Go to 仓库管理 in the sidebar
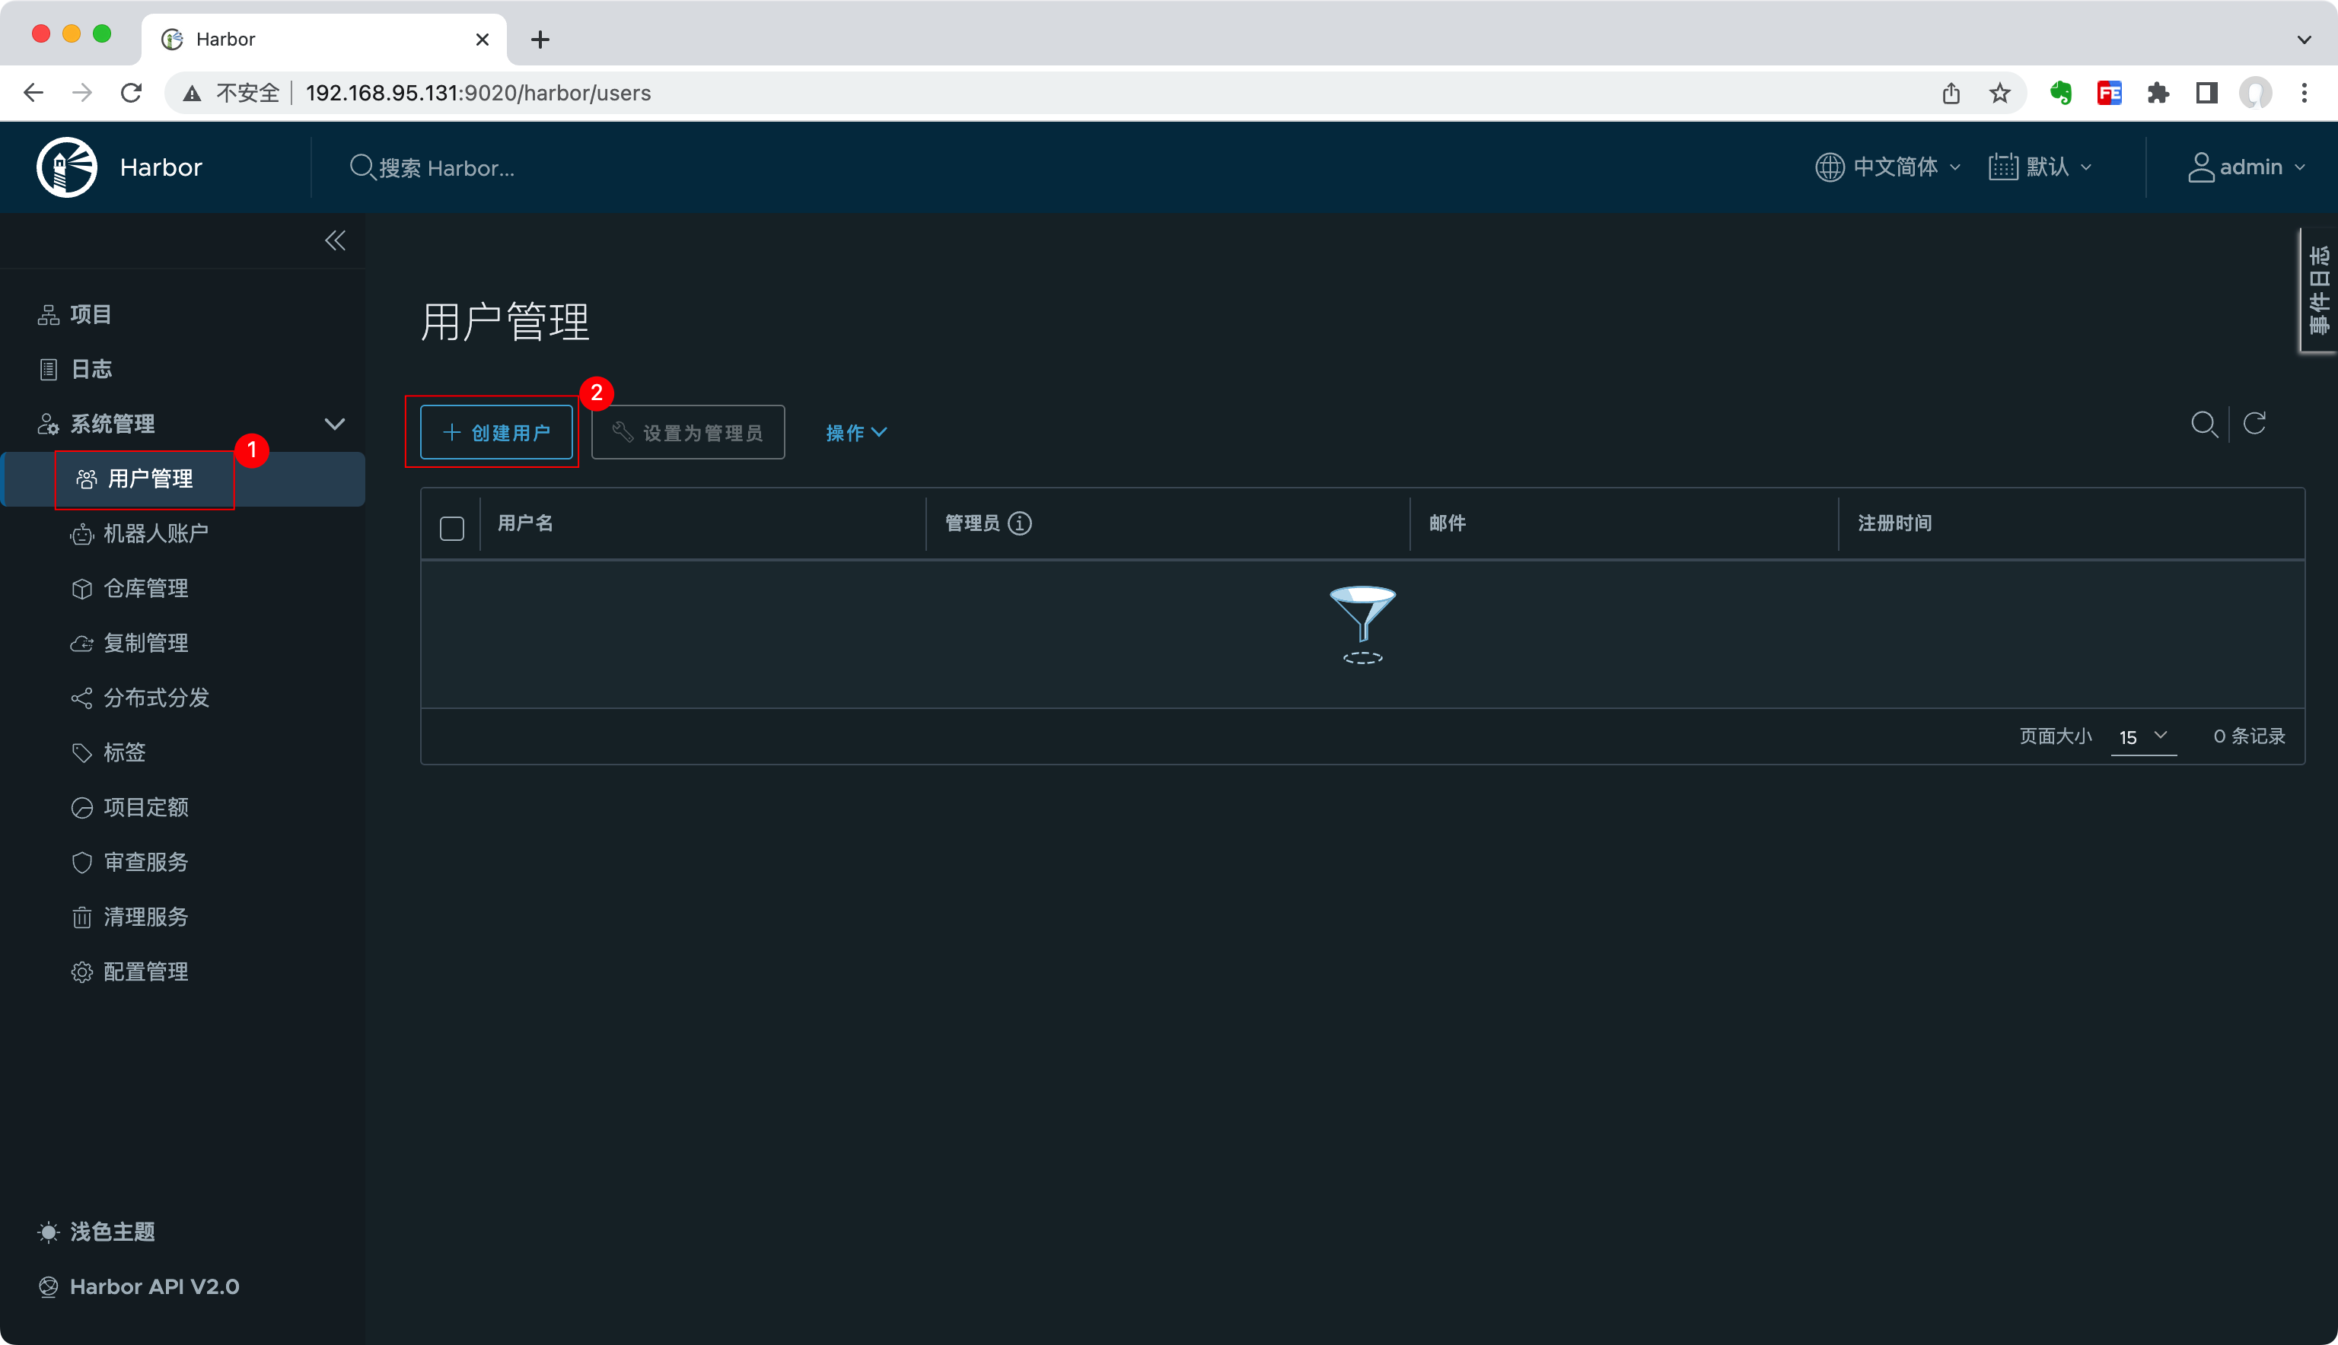 click(145, 589)
